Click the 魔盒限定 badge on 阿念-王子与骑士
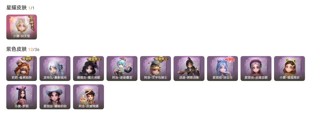The image size is (315, 115). [162, 59]
